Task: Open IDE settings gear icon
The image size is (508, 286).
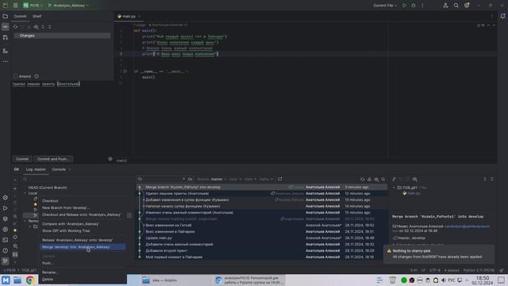Action: (x=467, y=6)
